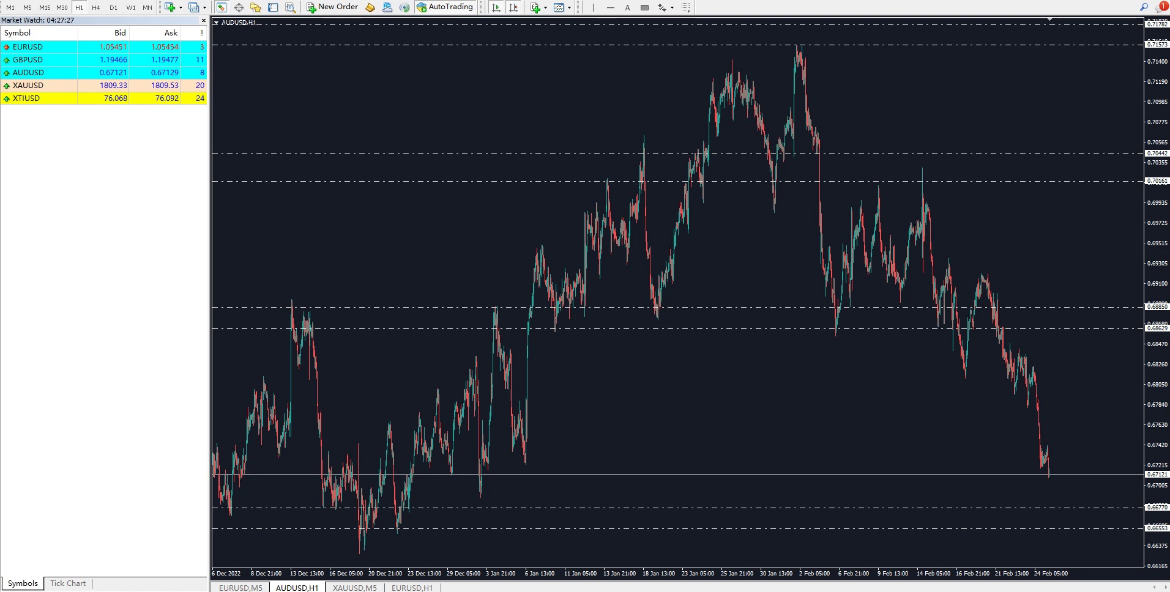Select the vertical line drawing tool
Image resolution: width=1170 pixels, height=592 pixels.
593,7
